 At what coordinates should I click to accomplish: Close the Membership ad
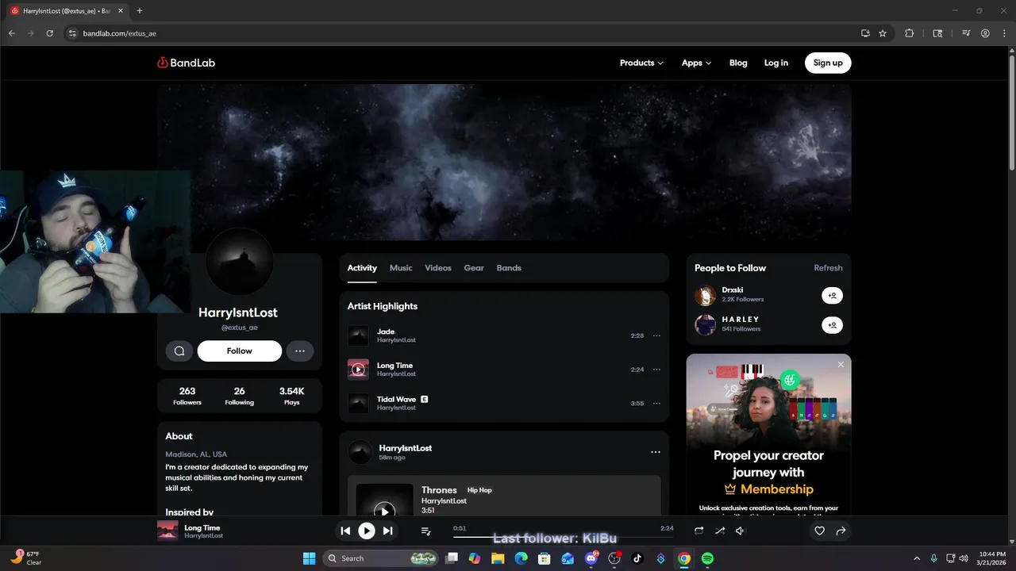coord(841,365)
